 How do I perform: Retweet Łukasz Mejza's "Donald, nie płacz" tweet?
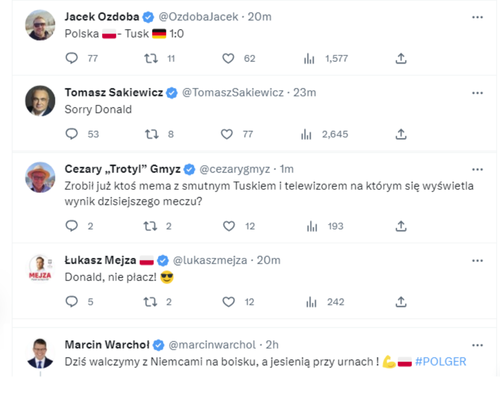151,302
